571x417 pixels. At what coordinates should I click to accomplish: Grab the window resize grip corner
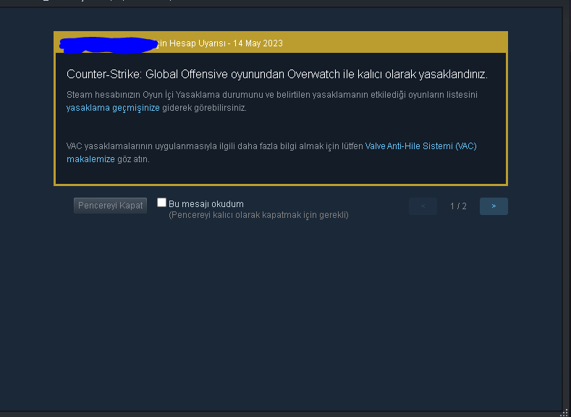(x=566, y=413)
